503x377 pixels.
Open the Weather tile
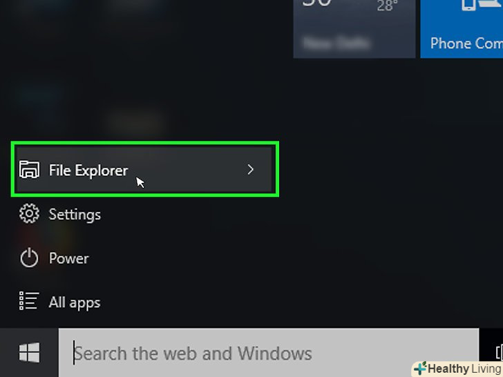354,29
